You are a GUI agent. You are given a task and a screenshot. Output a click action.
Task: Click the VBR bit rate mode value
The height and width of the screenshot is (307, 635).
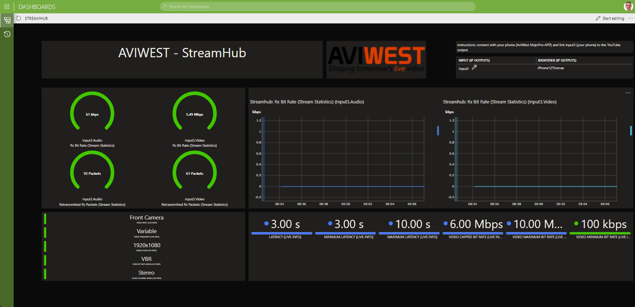coord(146,259)
